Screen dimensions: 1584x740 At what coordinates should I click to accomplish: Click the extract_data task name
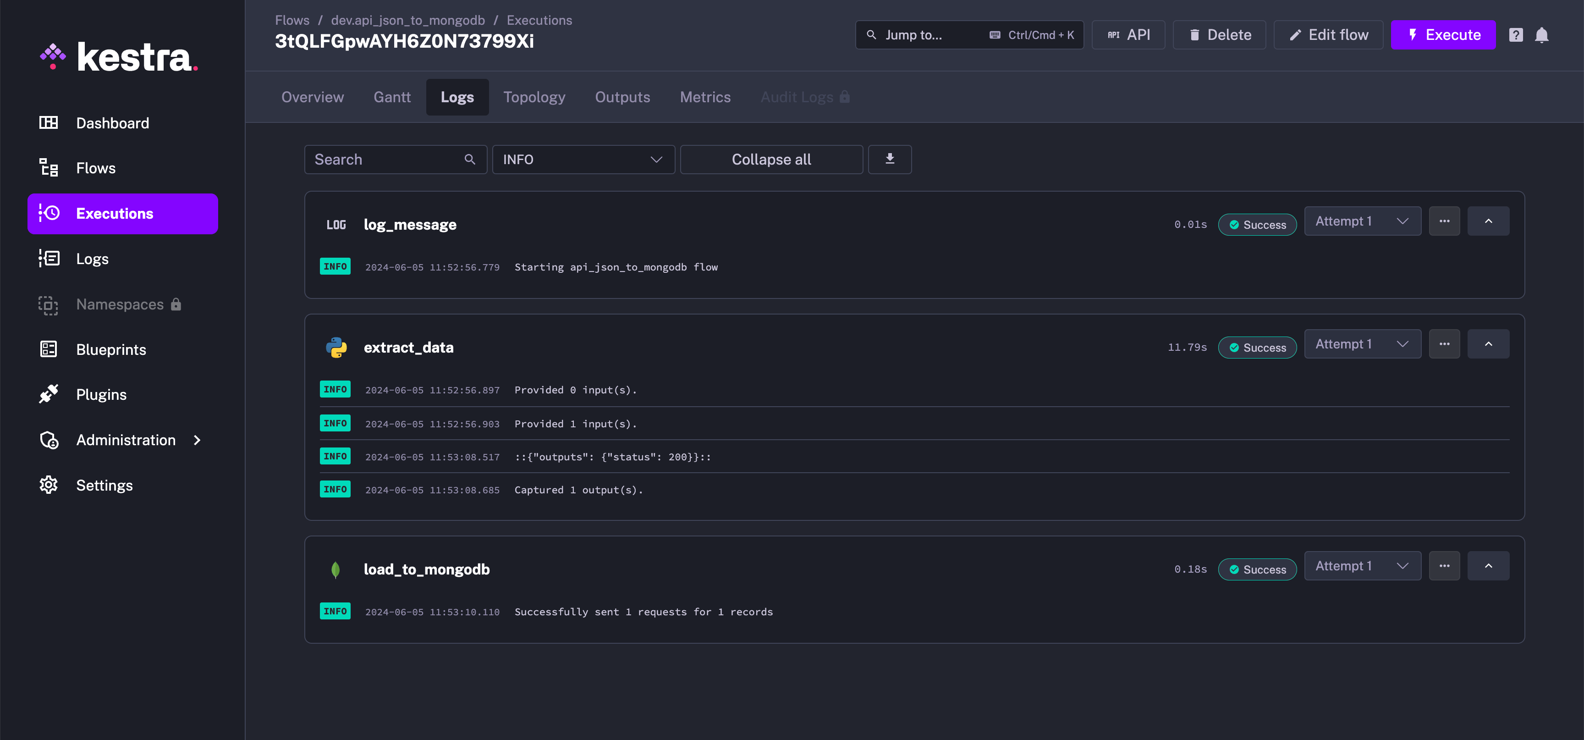click(x=408, y=348)
